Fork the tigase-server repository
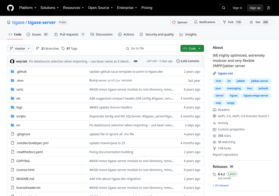Image resolution: width=279 pixels, height=196 pixels. (x=232, y=22)
